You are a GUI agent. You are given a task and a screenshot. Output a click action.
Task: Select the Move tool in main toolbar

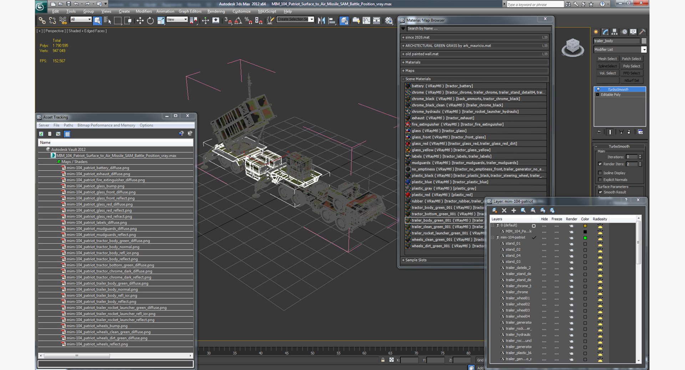[x=140, y=21]
